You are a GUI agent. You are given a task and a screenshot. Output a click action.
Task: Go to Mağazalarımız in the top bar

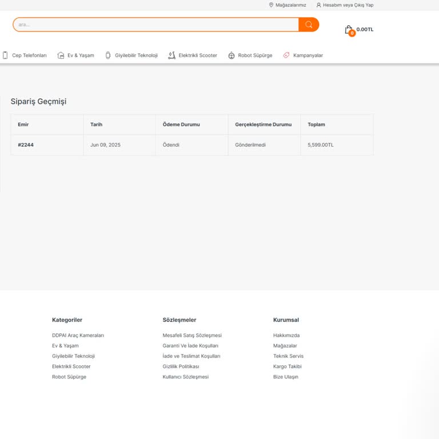(x=290, y=5)
